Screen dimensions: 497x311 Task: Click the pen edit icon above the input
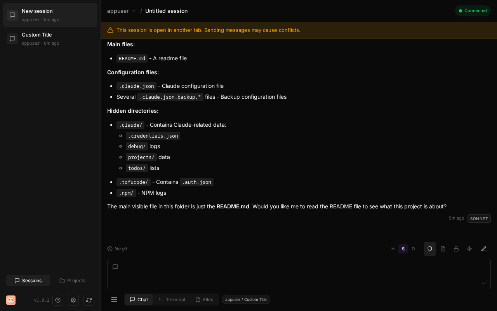coord(484,249)
